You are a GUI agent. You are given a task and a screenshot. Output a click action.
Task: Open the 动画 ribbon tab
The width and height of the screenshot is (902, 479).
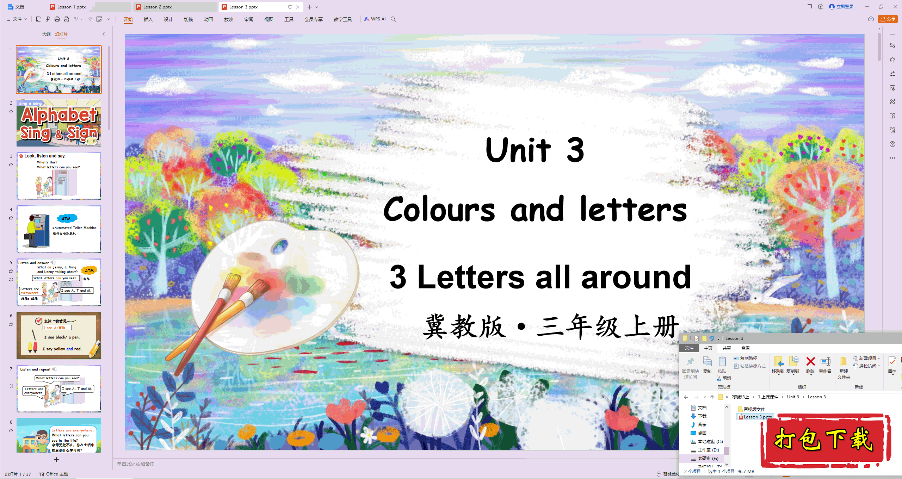[208, 19]
